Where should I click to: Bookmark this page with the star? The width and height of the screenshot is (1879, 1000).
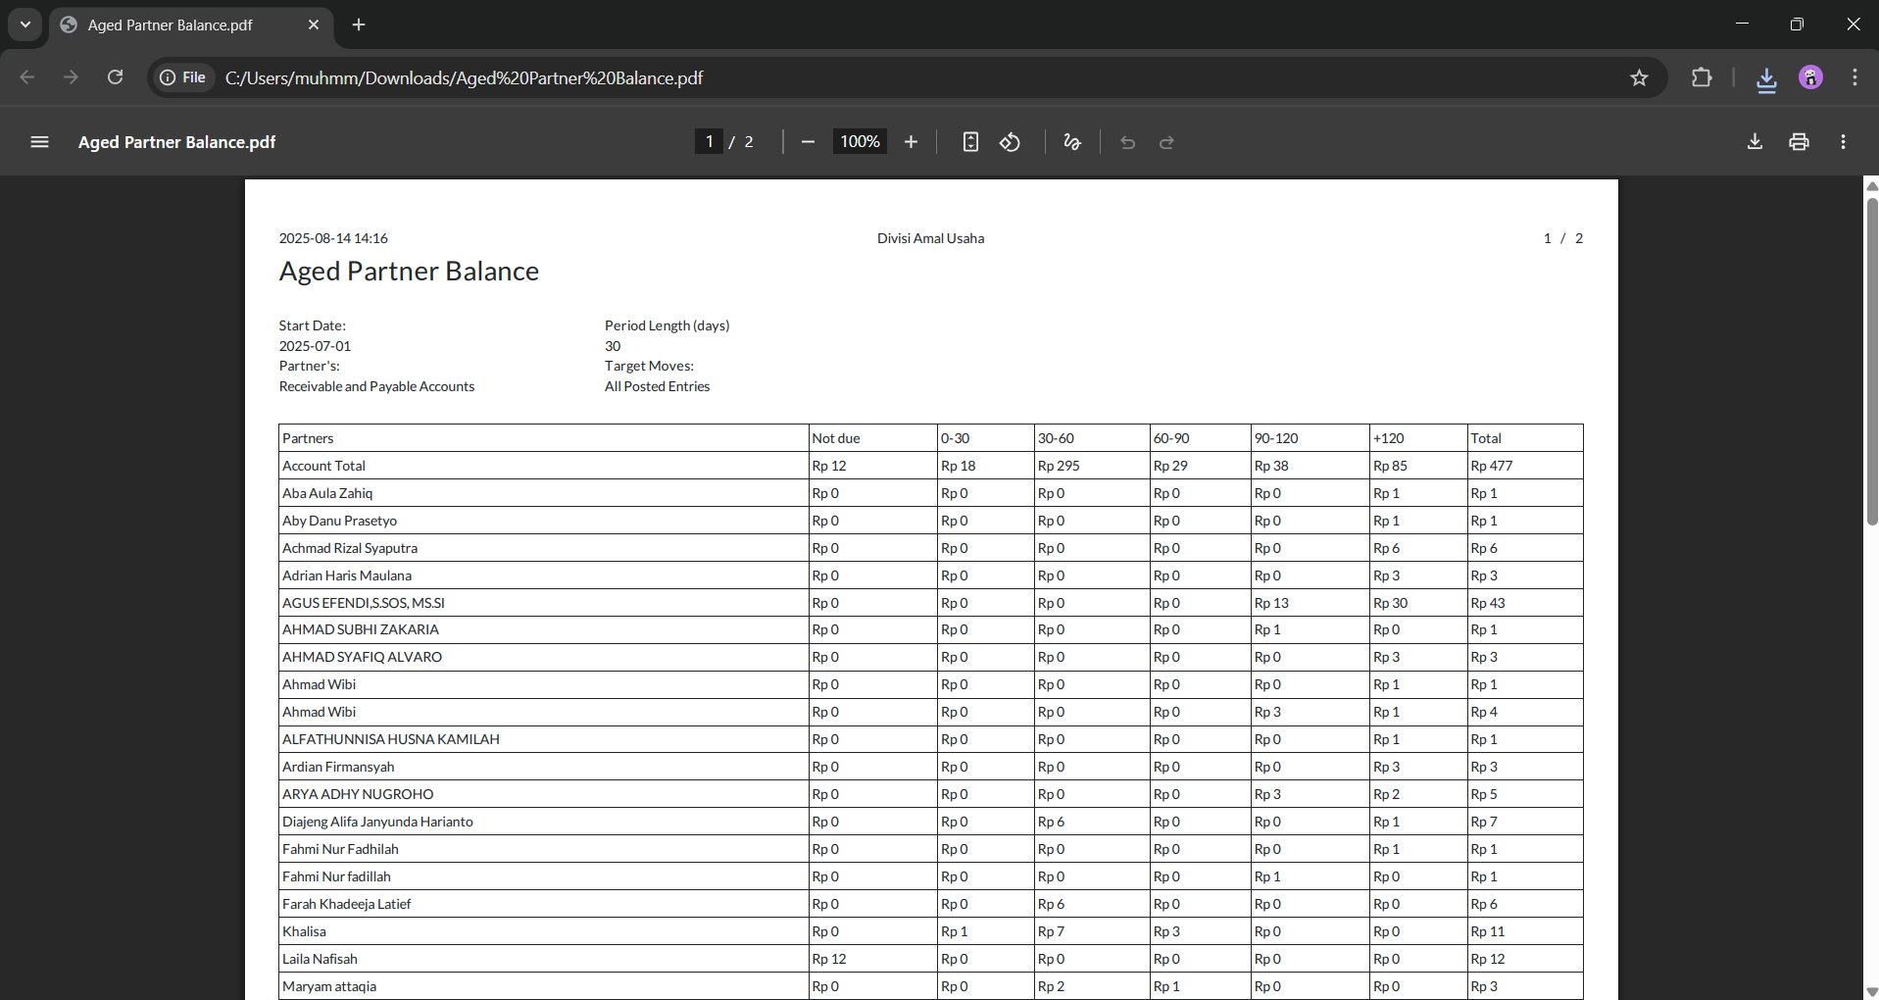[1639, 77]
